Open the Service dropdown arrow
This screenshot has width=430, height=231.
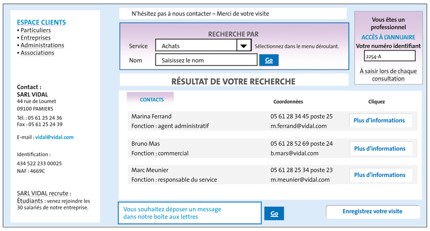(244, 46)
